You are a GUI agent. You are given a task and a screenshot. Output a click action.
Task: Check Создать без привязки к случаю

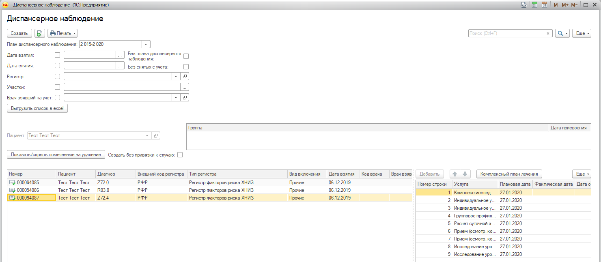pos(180,155)
